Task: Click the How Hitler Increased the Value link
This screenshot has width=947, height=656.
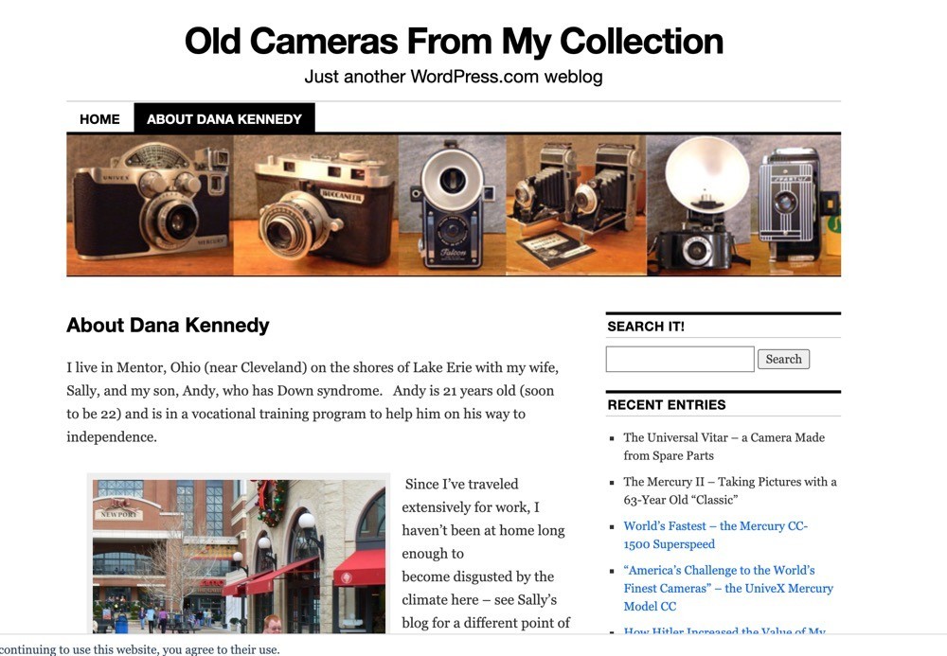Action: coord(724,630)
